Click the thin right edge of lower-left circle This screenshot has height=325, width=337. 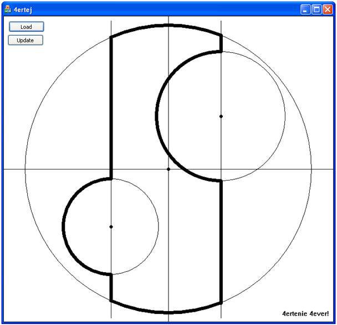click(x=159, y=227)
